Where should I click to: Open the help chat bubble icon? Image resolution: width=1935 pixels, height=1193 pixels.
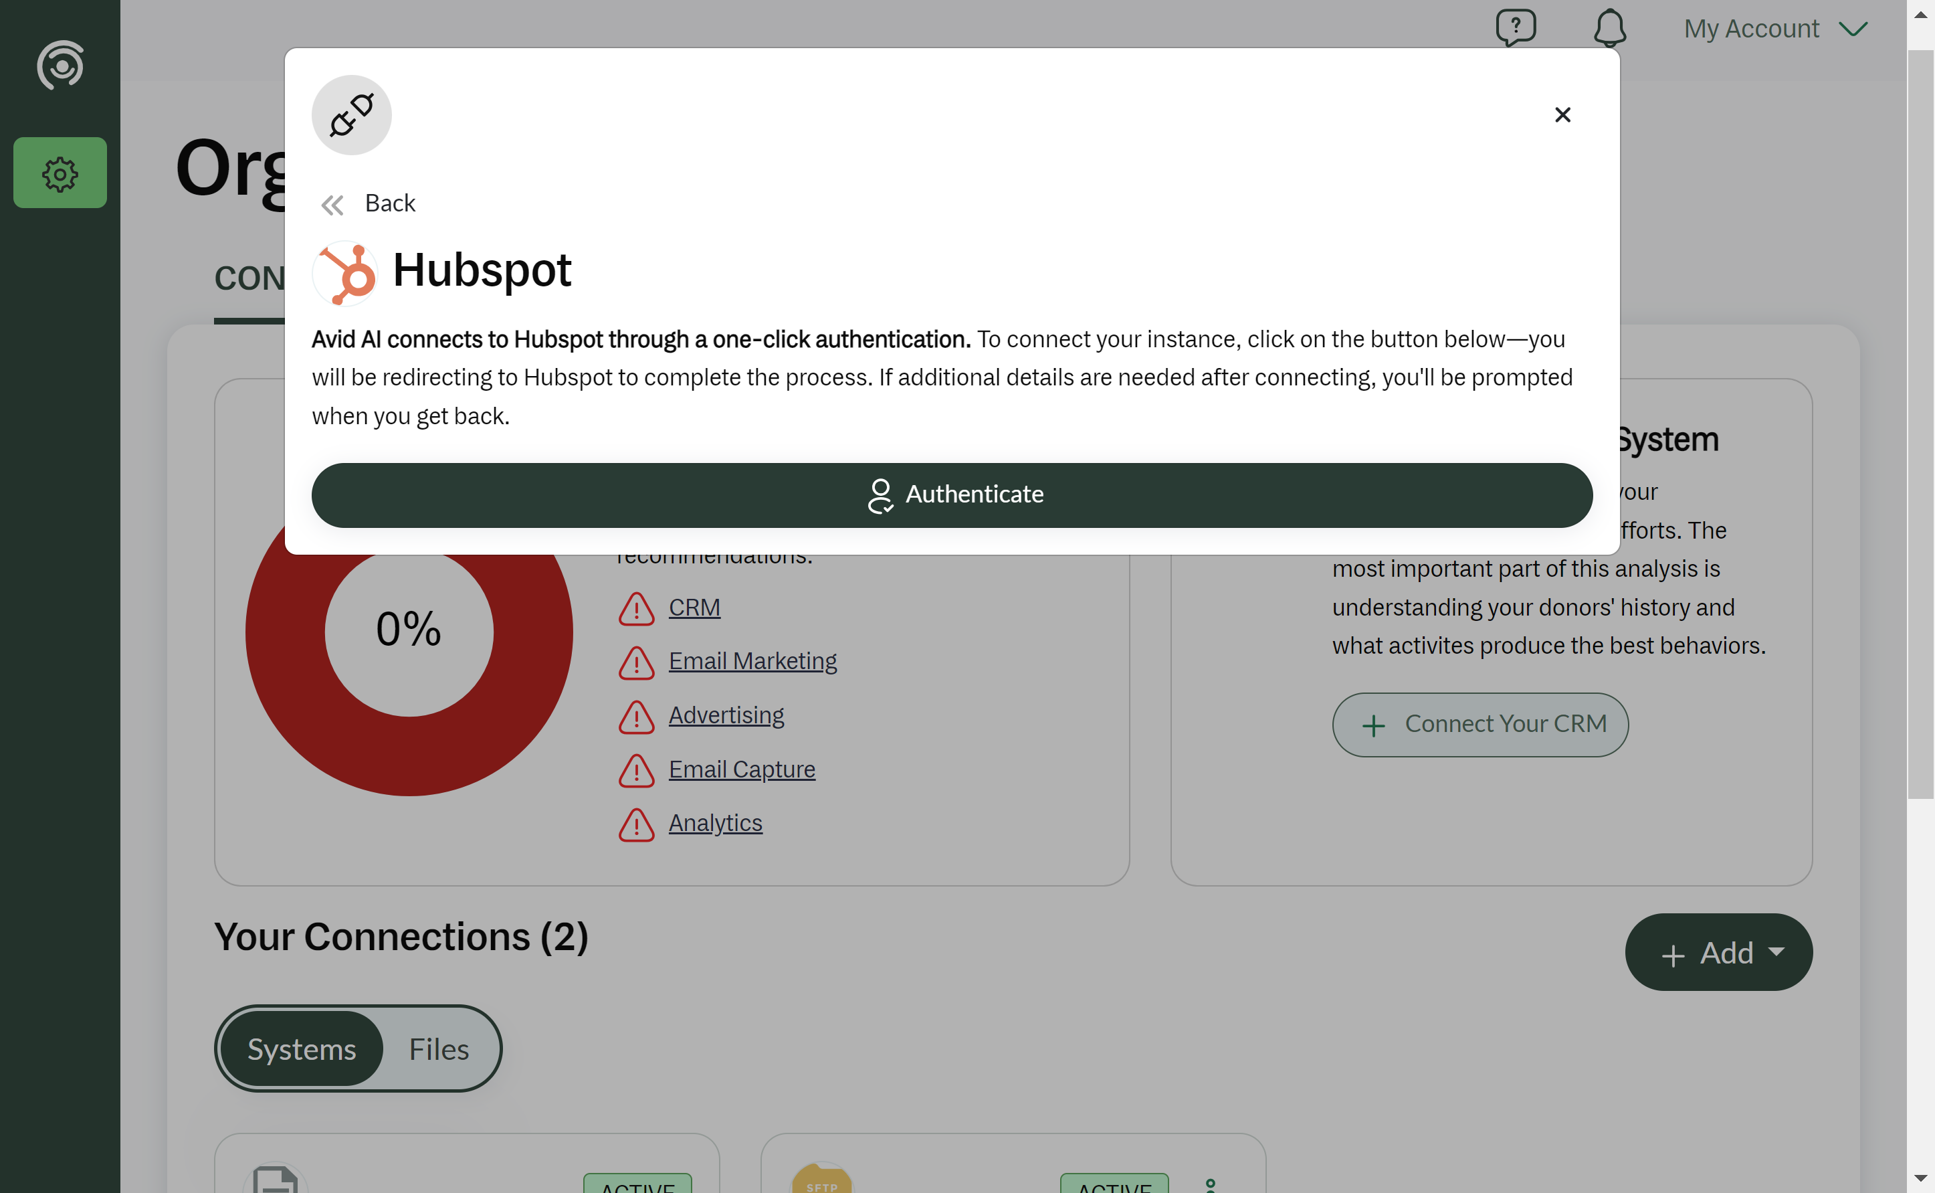click(1516, 28)
